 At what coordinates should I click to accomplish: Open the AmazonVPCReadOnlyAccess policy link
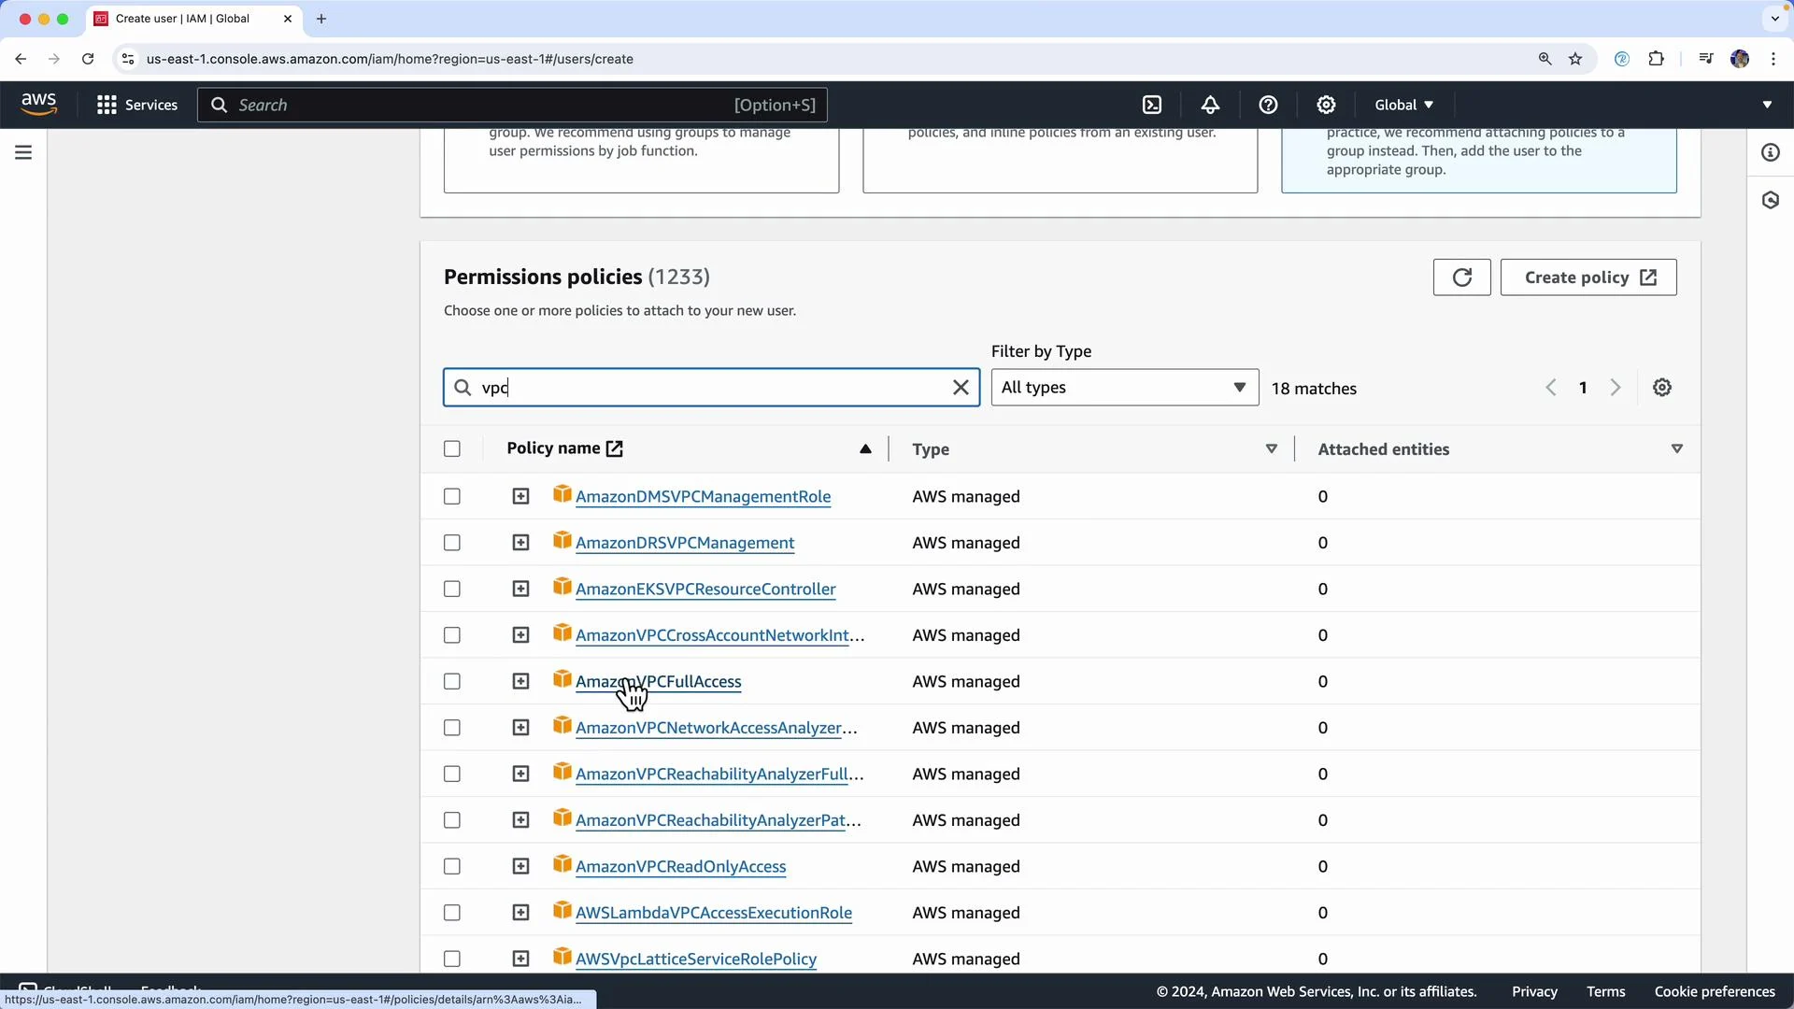click(x=681, y=867)
